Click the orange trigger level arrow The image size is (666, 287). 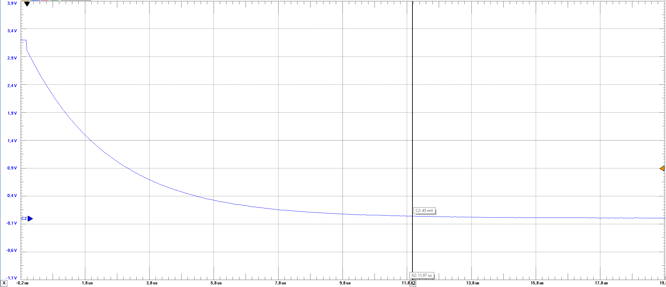pos(662,168)
